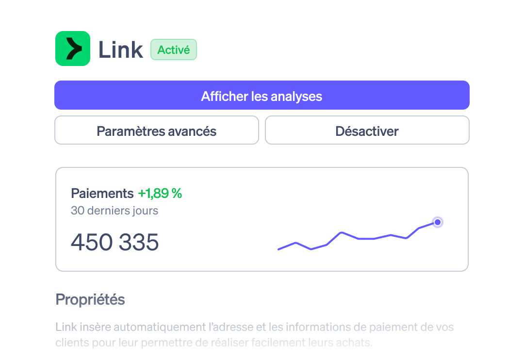524x360 pixels.
Task: Click the Afficher les analyses button
Action: click(262, 95)
